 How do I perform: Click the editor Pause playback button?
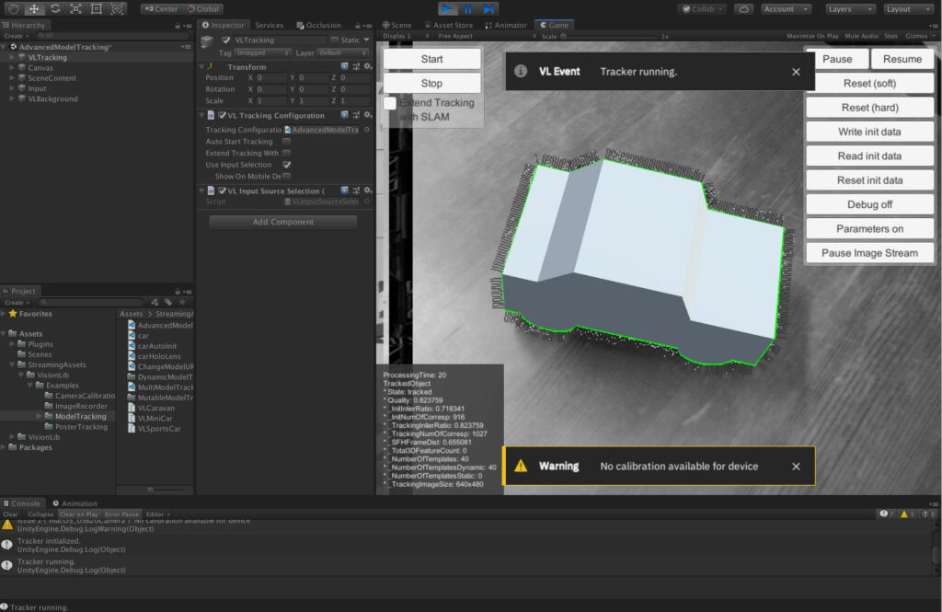(468, 8)
